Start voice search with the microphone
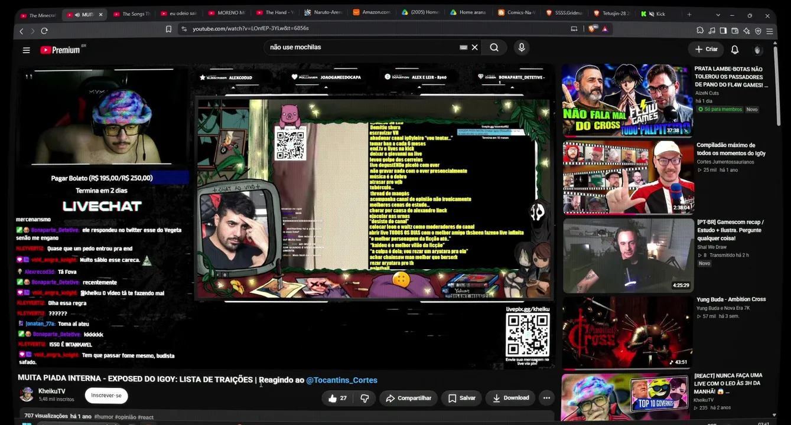Viewport: 791px width, 425px height. tap(522, 48)
